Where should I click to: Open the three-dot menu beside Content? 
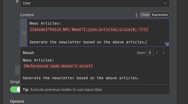pos(136,15)
